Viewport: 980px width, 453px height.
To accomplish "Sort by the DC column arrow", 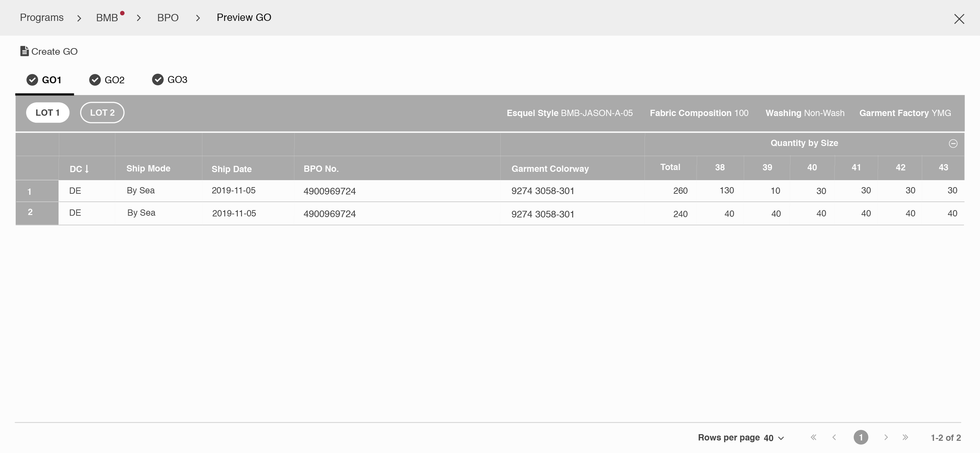I will (x=87, y=169).
